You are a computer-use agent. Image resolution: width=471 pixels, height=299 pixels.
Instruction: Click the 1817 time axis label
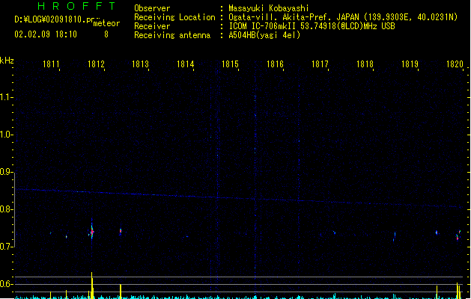click(x=320, y=64)
